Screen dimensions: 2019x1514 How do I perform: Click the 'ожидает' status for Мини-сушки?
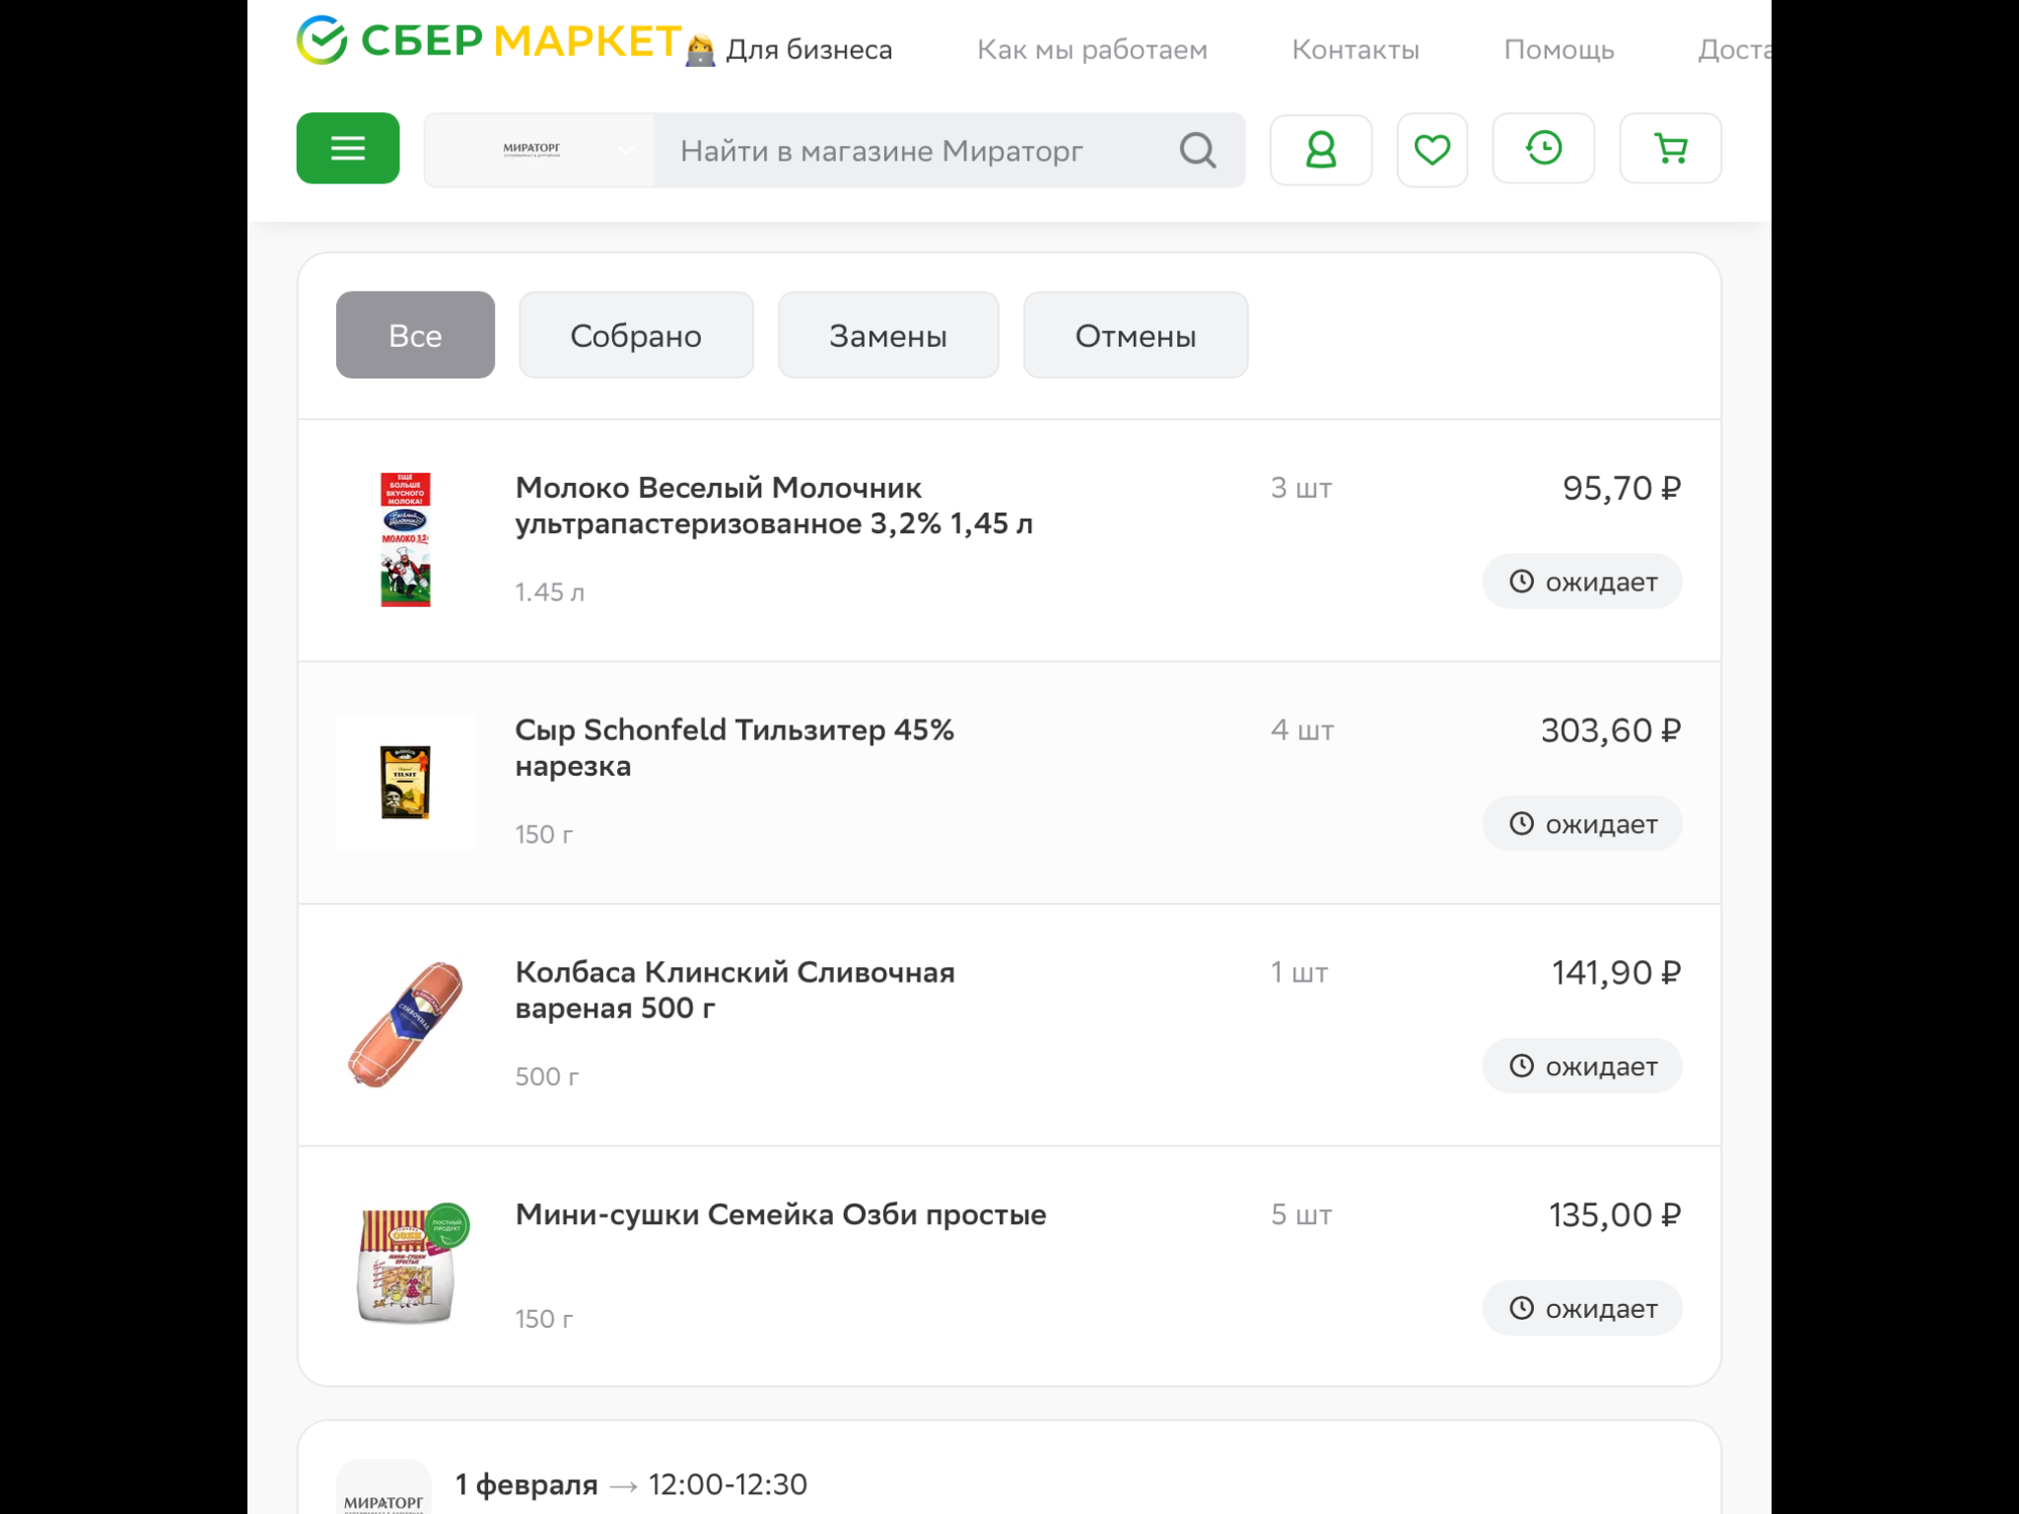pyautogui.click(x=1582, y=1309)
